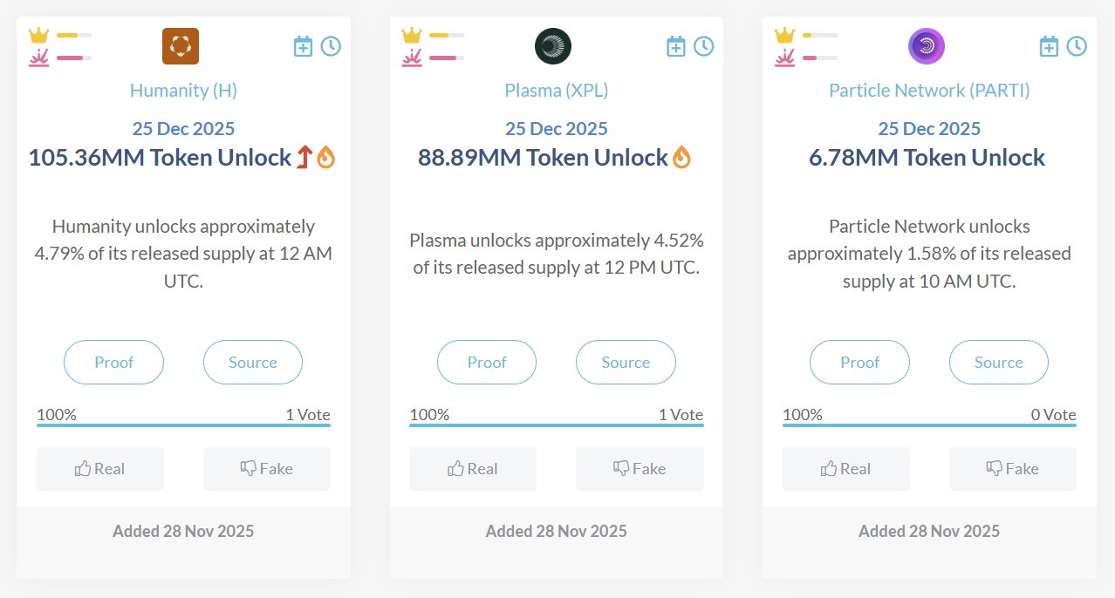Click the 88.89MM Token Unlock title

543,158
